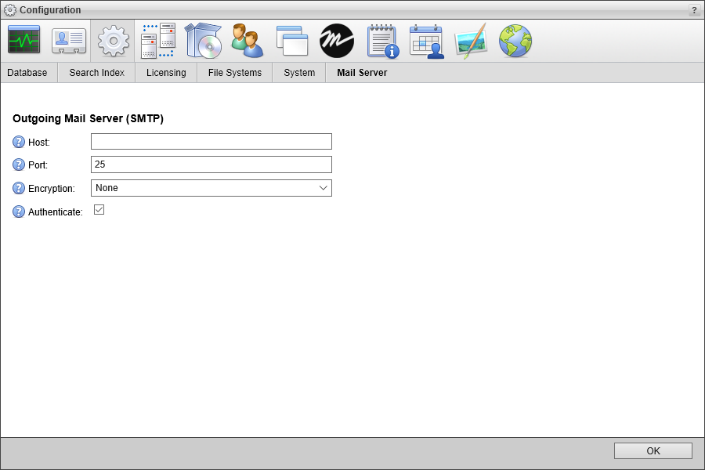705x470 pixels.
Task: Open the two users icon
Action: point(248,41)
